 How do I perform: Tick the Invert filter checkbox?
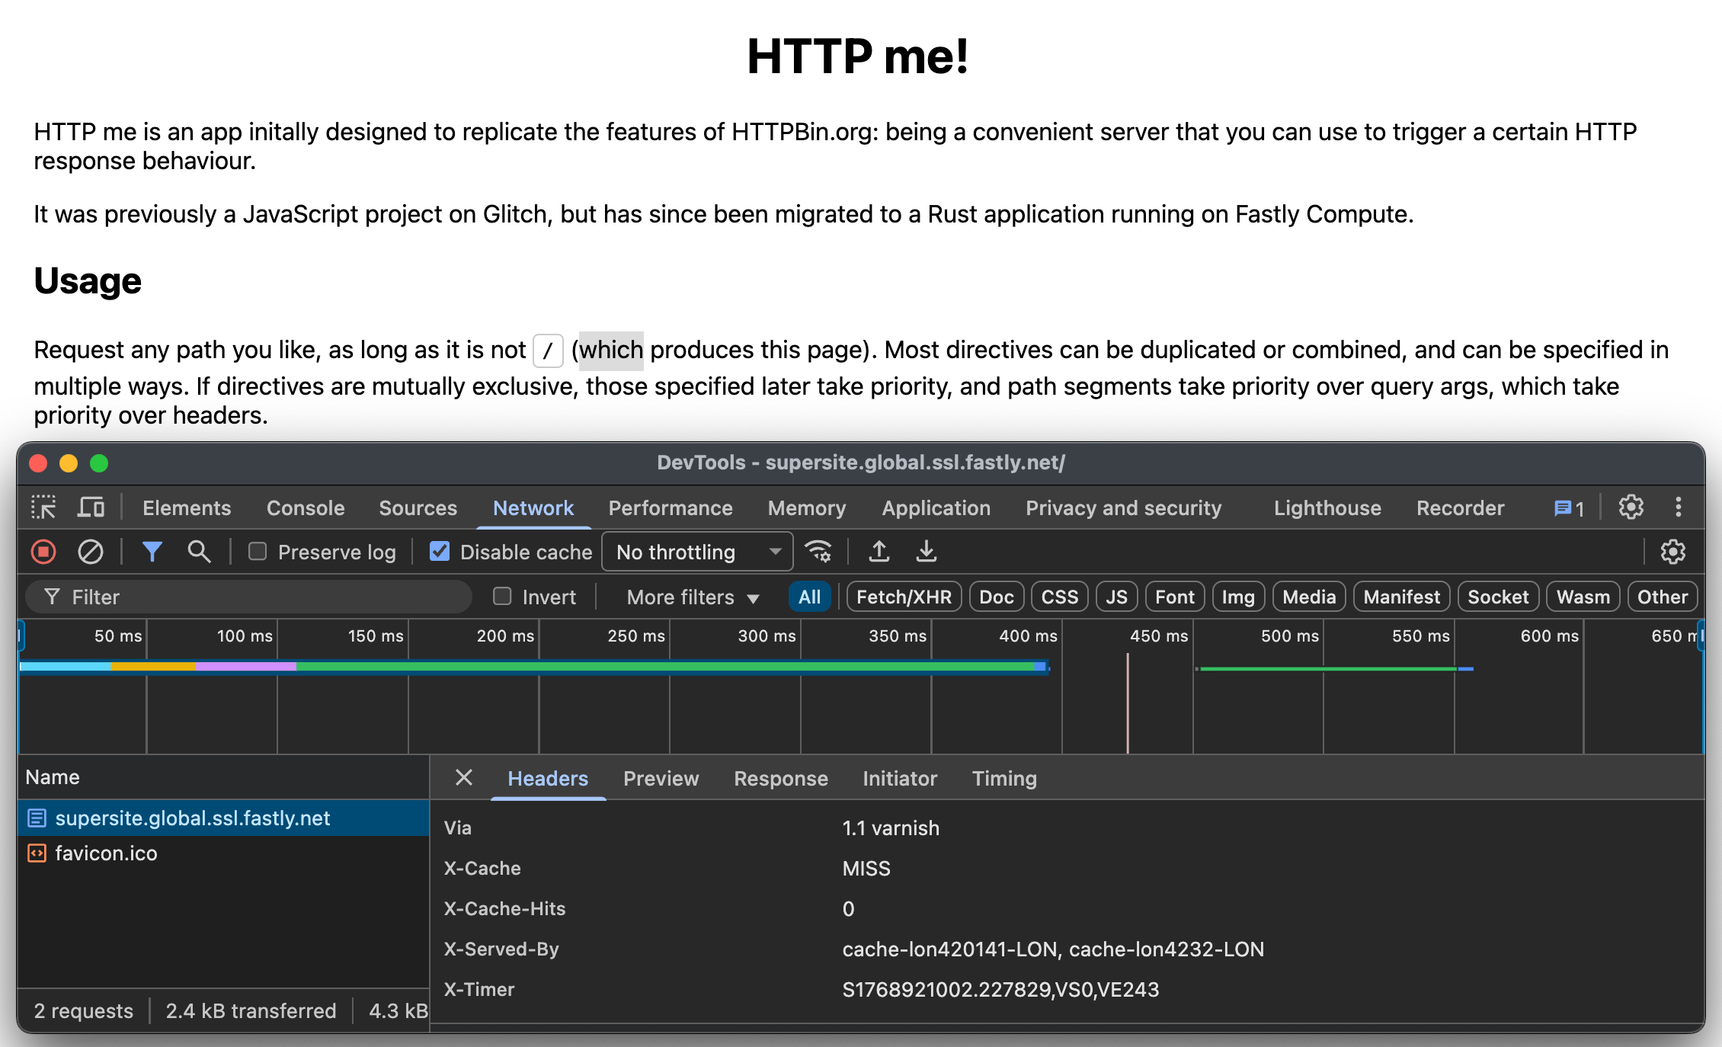[502, 597]
